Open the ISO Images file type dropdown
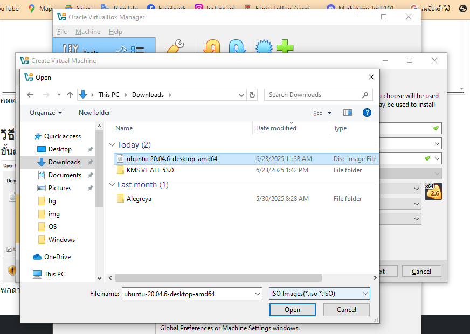Image resolution: width=470 pixels, height=334 pixels. point(319,294)
